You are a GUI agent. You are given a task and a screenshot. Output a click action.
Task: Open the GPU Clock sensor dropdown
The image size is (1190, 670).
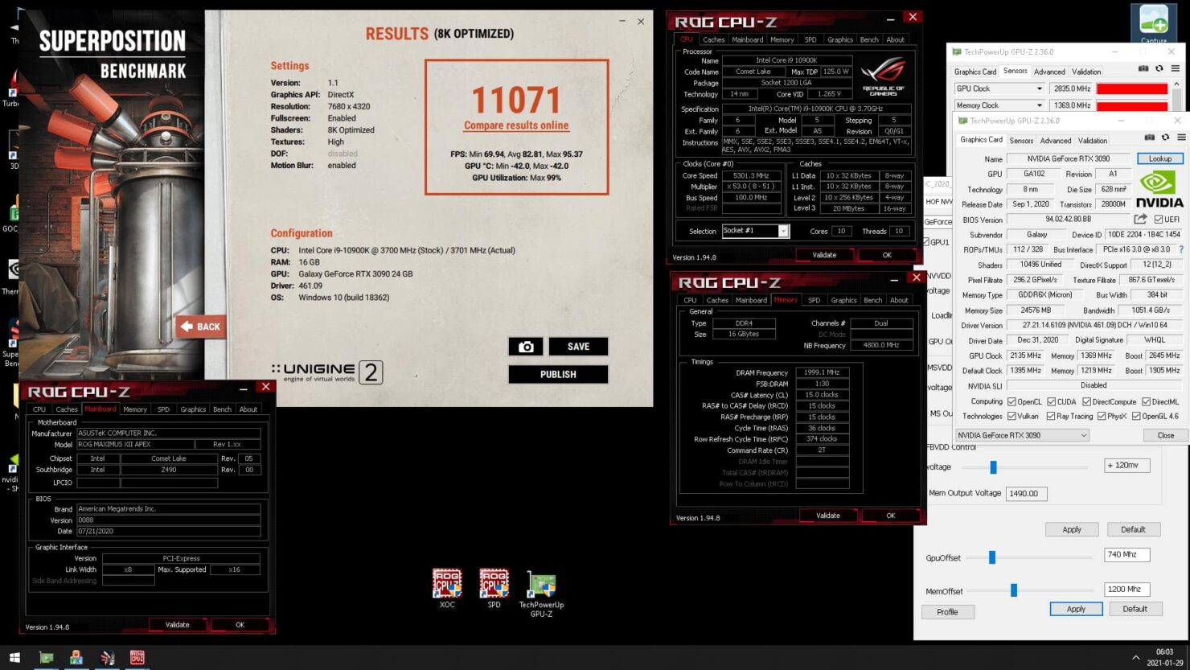pyautogui.click(x=999, y=88)
